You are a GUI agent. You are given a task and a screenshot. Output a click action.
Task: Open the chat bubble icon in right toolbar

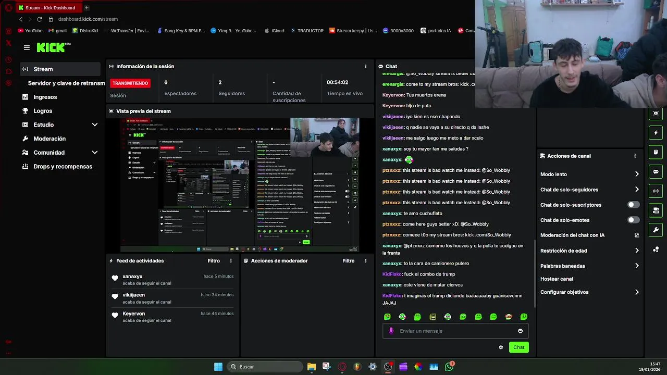[656, 171]
